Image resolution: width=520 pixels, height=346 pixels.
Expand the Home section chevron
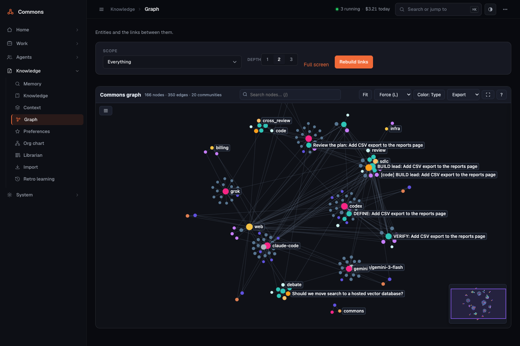(x=77, y=30)
